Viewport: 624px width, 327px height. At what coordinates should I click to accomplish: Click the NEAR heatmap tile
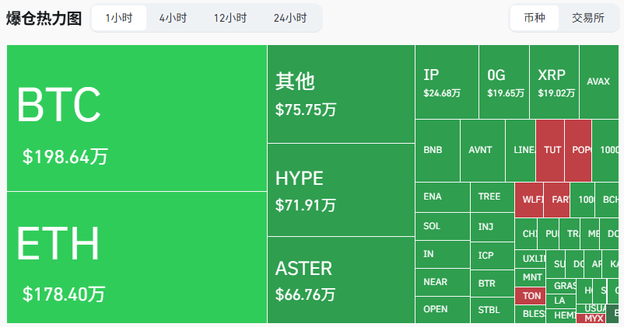(442, 282)
